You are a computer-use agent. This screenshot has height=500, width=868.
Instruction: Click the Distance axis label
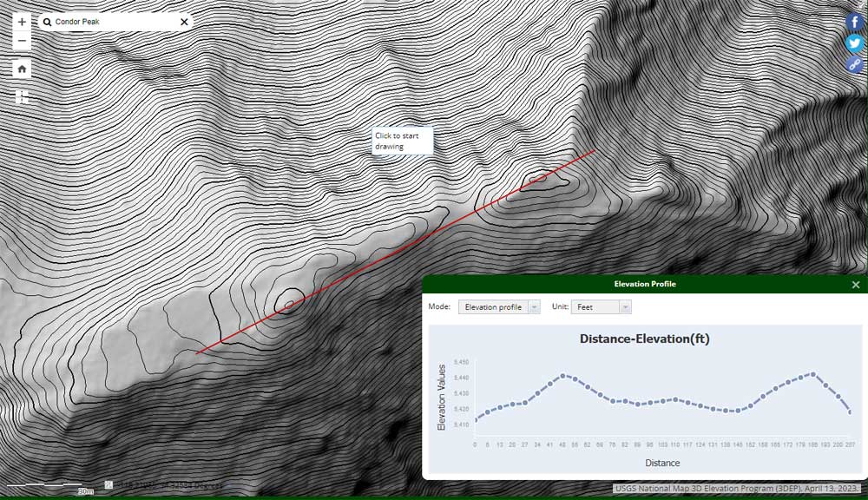[662, 463]
